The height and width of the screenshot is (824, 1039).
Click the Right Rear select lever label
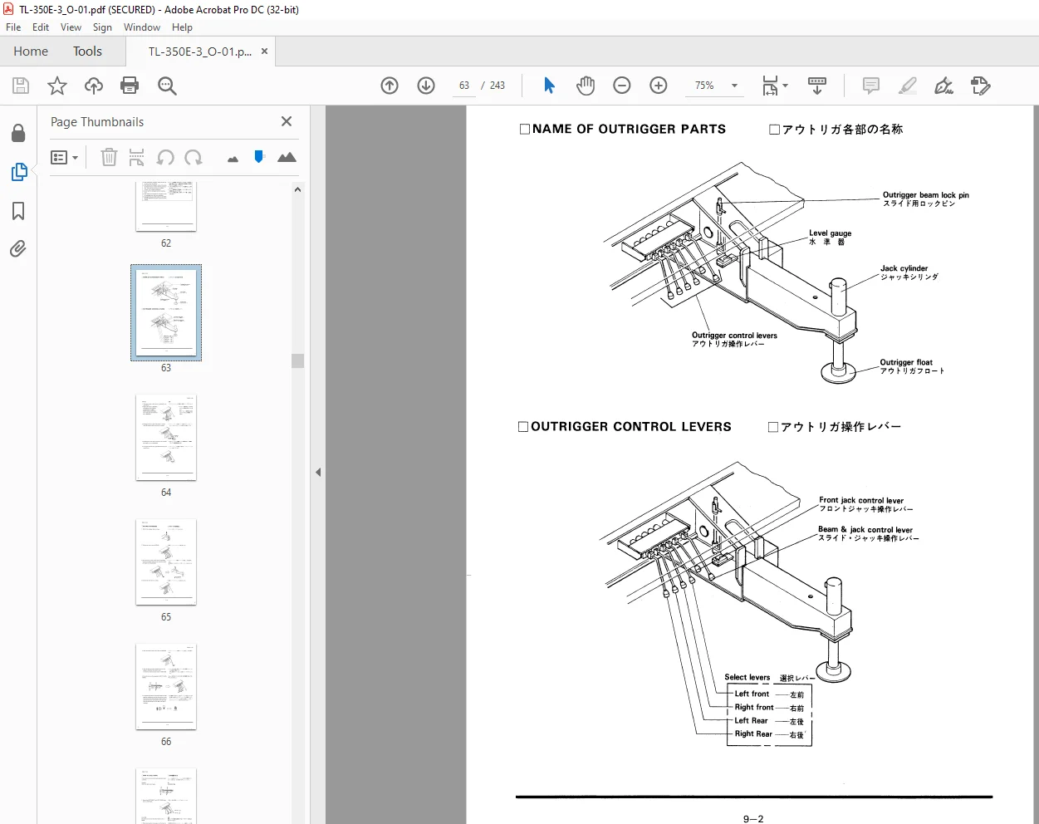tap(753, 733)
